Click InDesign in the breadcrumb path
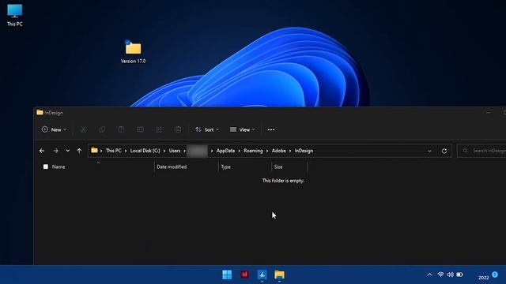Viewport: 506px width, 284px height. pyautogui.click(x=304, y=151)
